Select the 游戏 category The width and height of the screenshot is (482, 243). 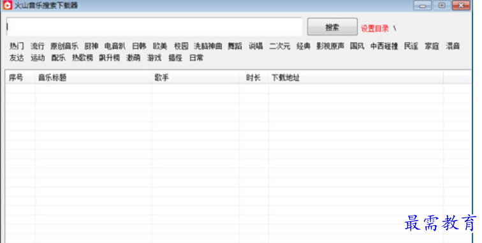click(x=154, y=58)
